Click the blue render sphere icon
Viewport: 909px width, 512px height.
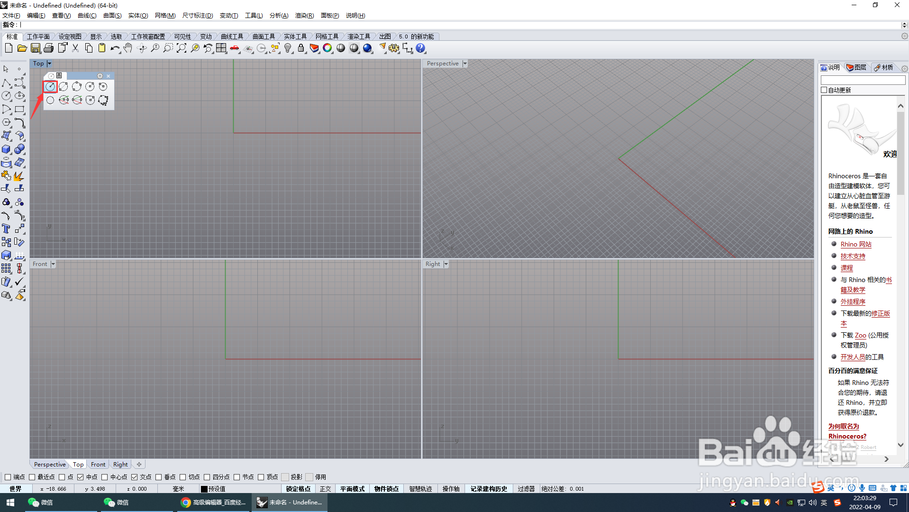click(367, 48)
